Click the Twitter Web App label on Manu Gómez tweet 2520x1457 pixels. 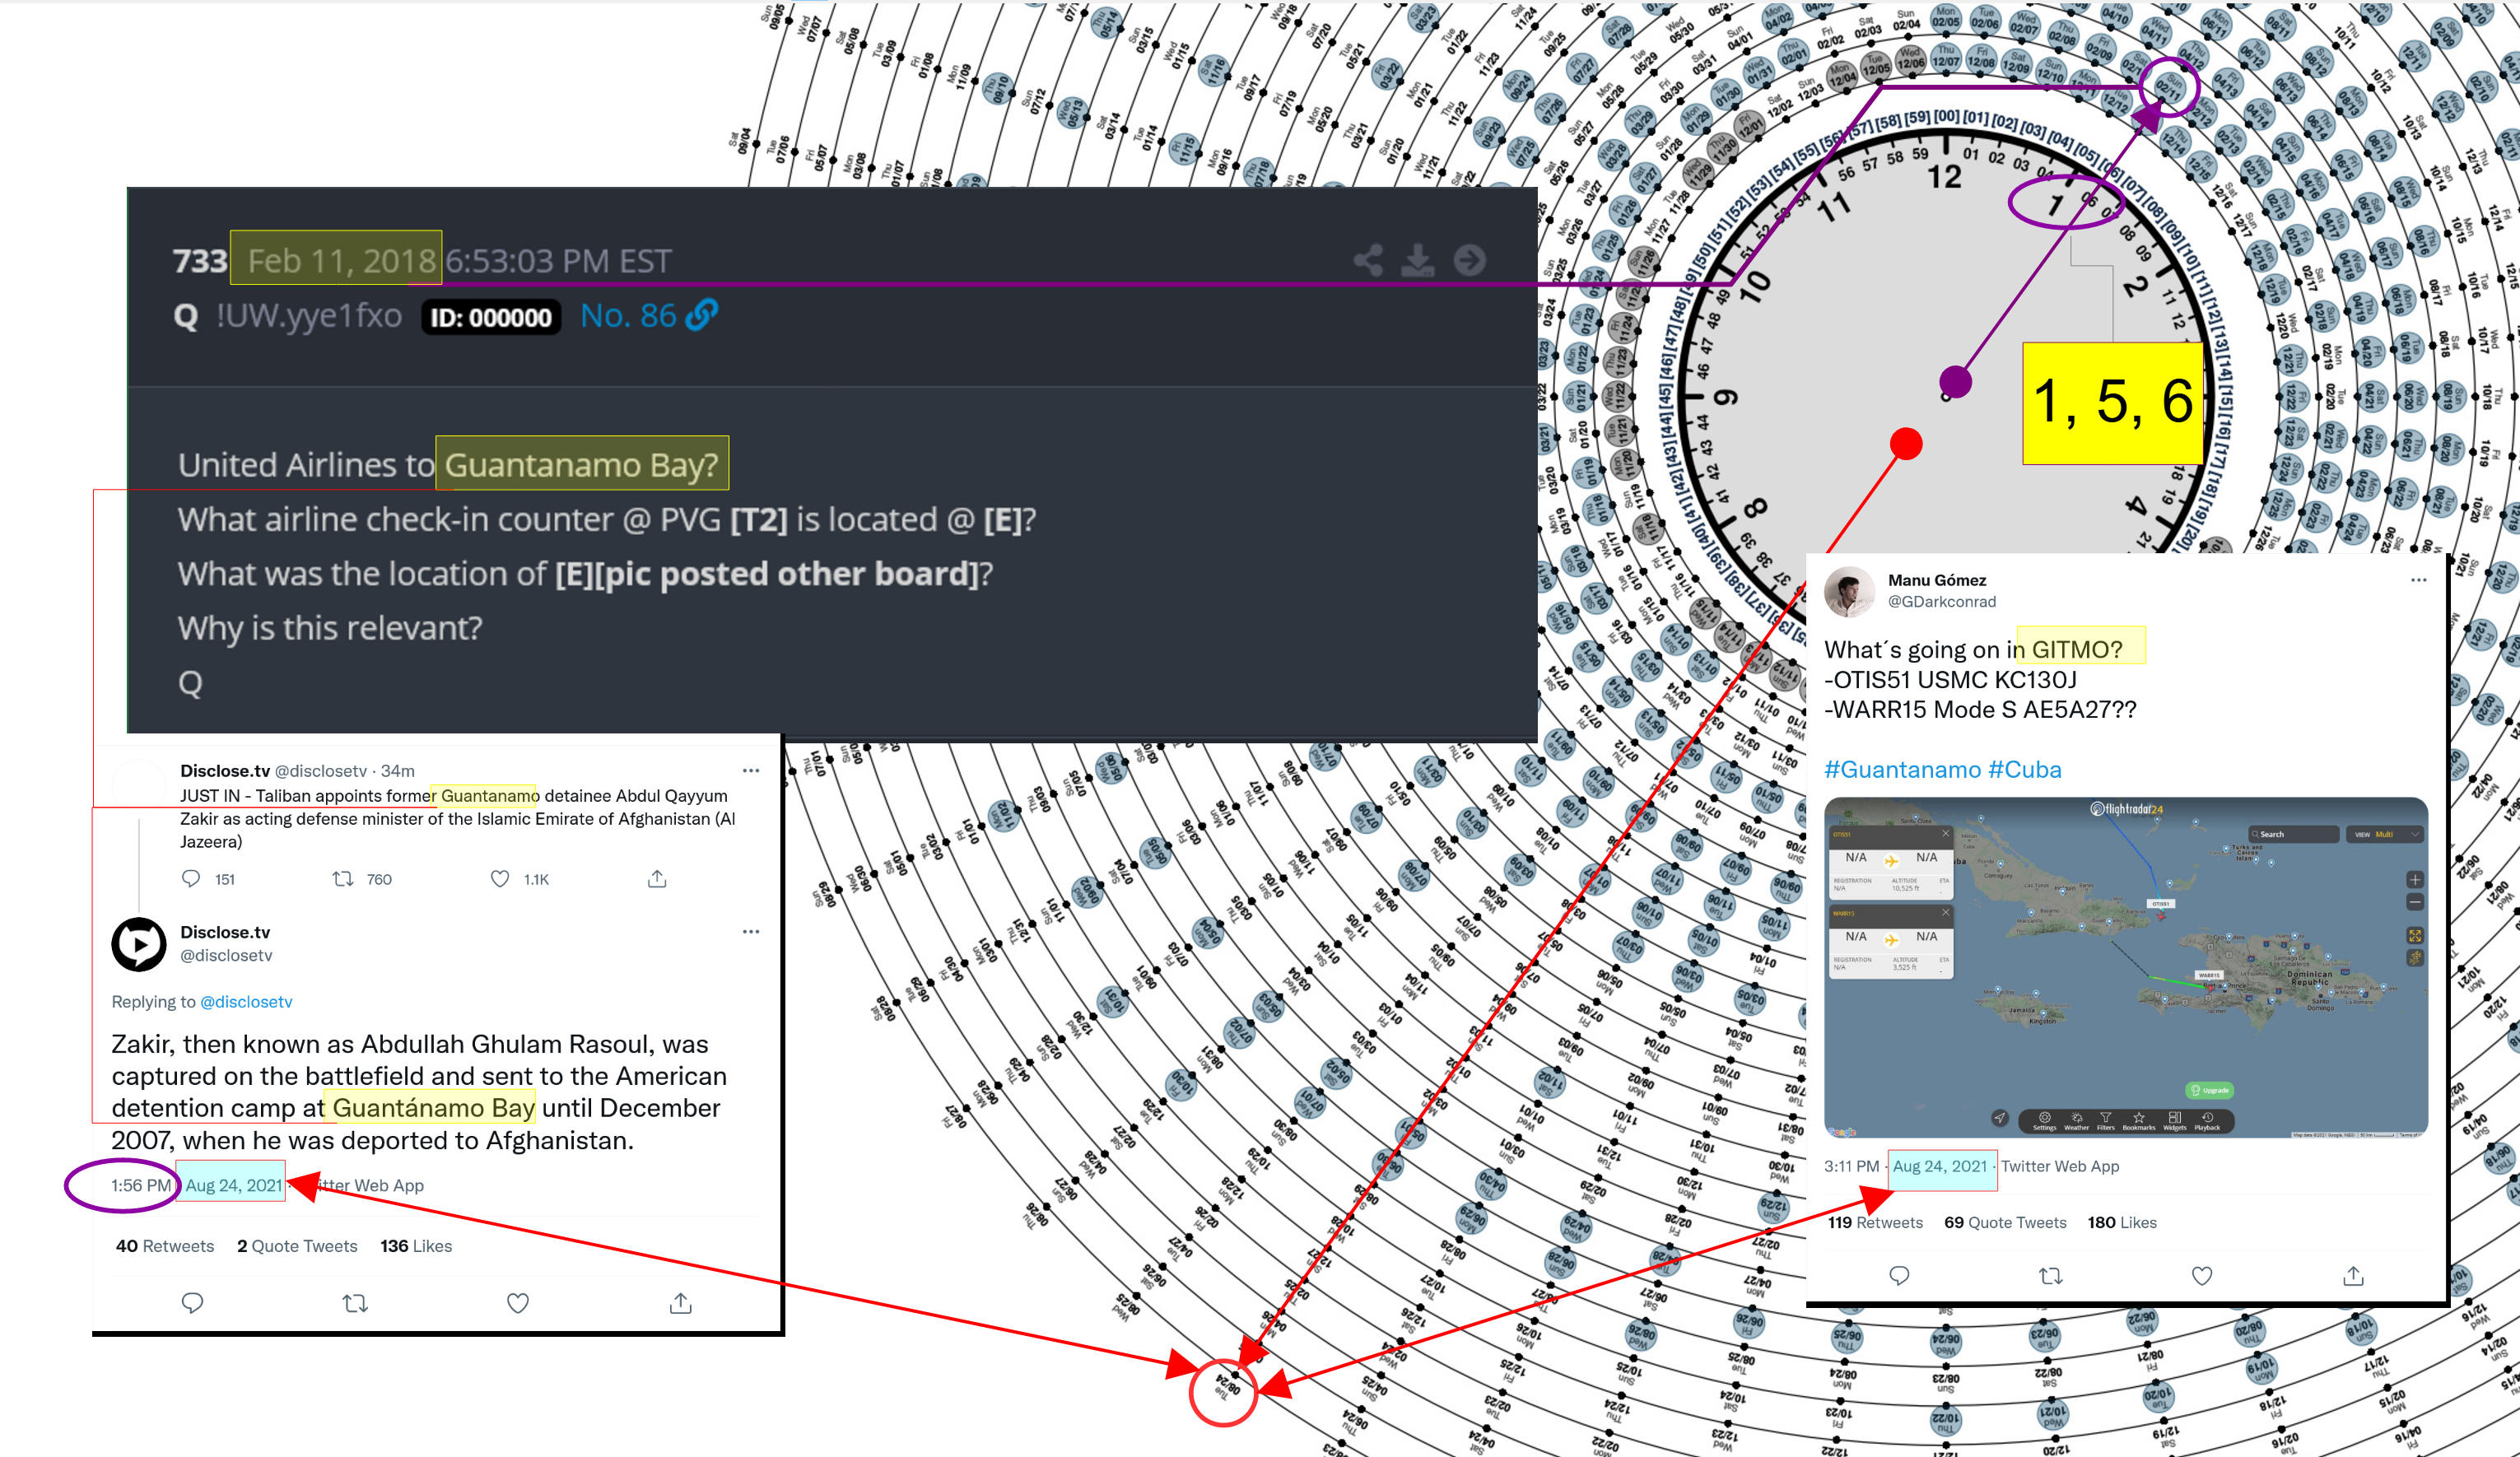pyautogui.click(x=2059, y=1167)
